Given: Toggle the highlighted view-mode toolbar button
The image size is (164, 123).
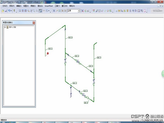Looking at the screenshot, I should point(40,11).
